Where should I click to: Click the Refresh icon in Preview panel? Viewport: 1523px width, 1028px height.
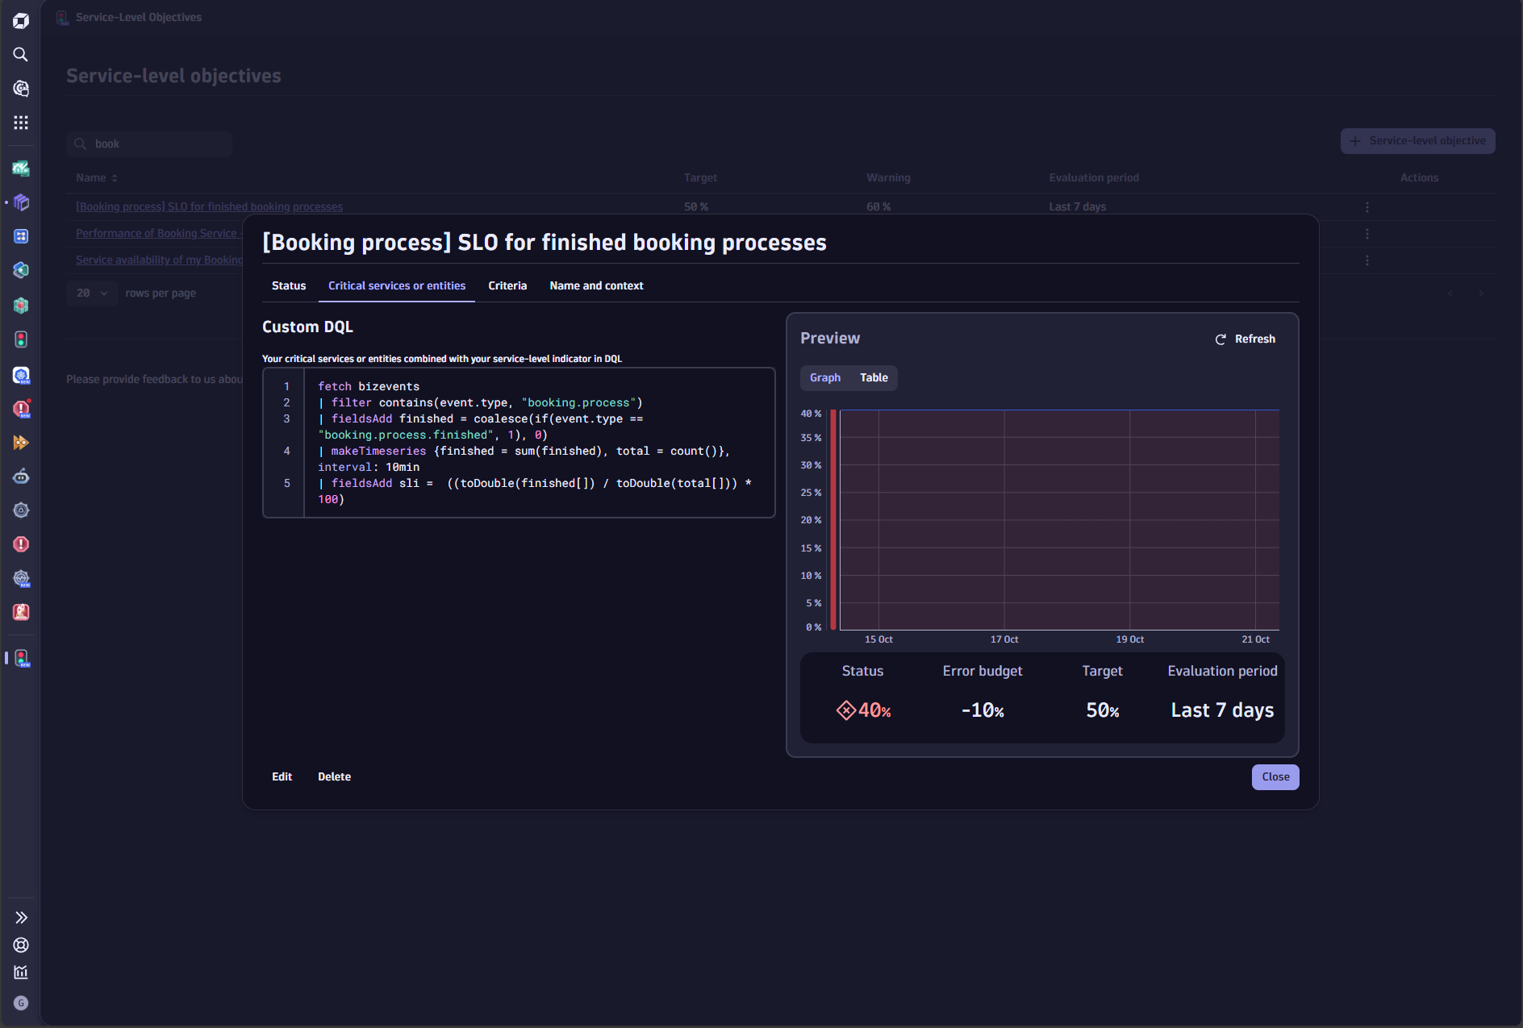(x=1220, y=339)
